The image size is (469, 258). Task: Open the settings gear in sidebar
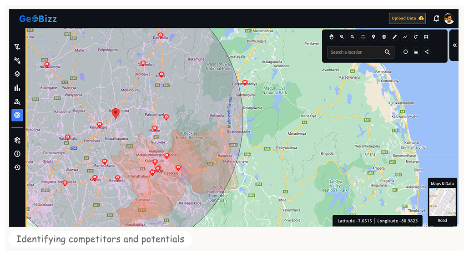(17, 140)
